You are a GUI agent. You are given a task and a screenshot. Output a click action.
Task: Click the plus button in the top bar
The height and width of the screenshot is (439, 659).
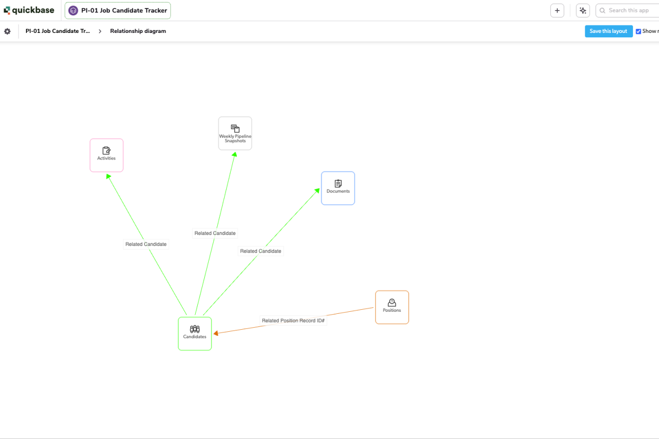click(x=557, y=10)
